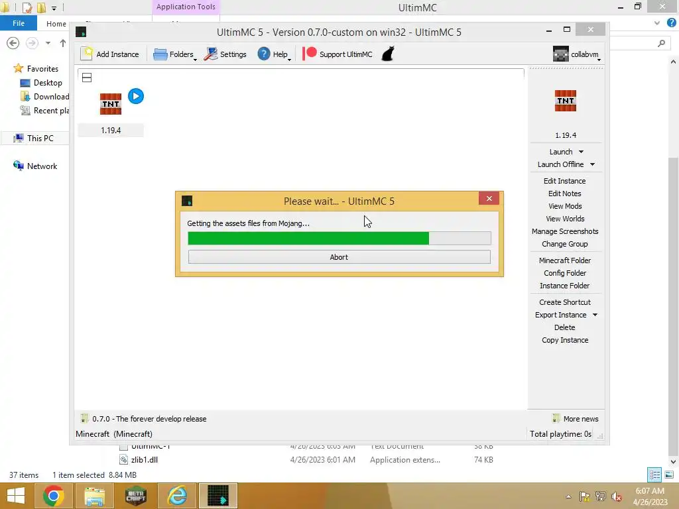This screenshot has height=509, width=679.
Task: Open recent locations dropdown in Explorer
Action: point(48,43)
